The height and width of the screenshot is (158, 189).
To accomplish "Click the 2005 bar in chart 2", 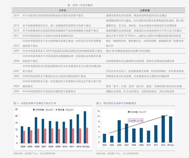I will click(x=112, y=139).
